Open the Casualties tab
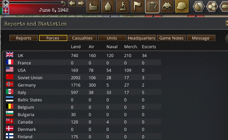The height and width of the screenshot is (140, 228). (83, 38)
